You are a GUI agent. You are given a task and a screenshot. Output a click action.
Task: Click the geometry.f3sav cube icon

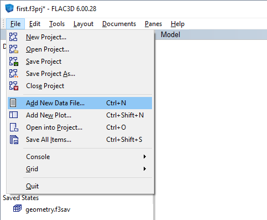17,208
